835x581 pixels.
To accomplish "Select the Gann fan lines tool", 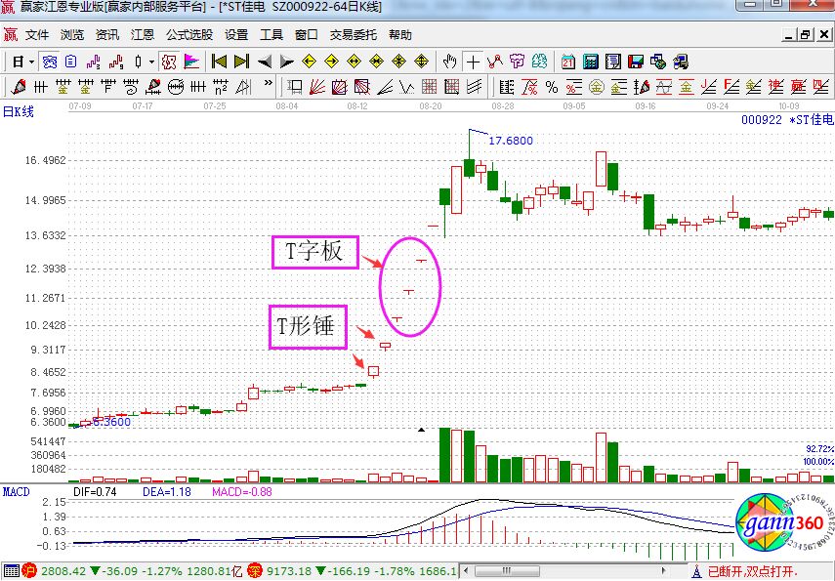I will (x=316, y=87).
